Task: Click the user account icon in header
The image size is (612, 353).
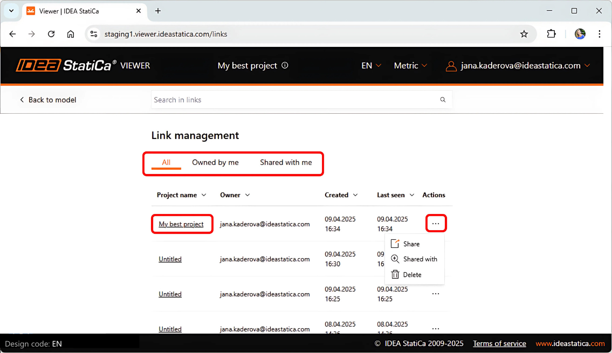Action: click(451, 66)
